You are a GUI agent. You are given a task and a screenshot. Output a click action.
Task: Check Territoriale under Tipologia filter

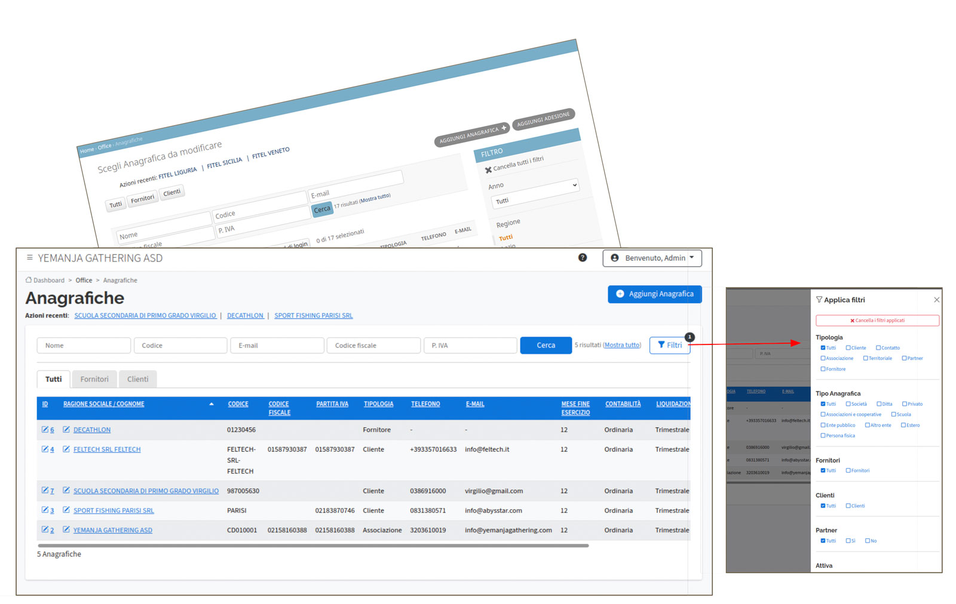click(x=865, y=359)
